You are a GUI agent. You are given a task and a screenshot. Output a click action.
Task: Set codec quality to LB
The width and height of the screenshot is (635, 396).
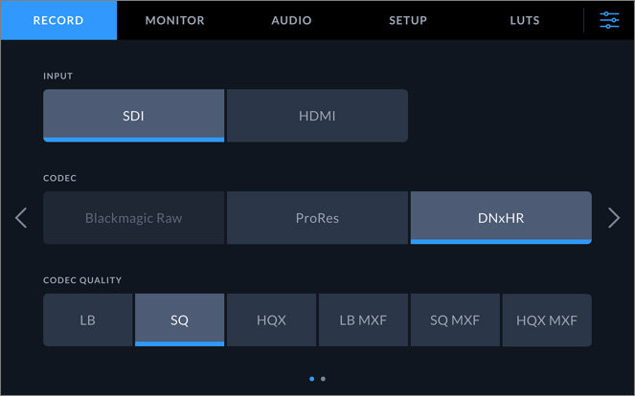(87, 320)
